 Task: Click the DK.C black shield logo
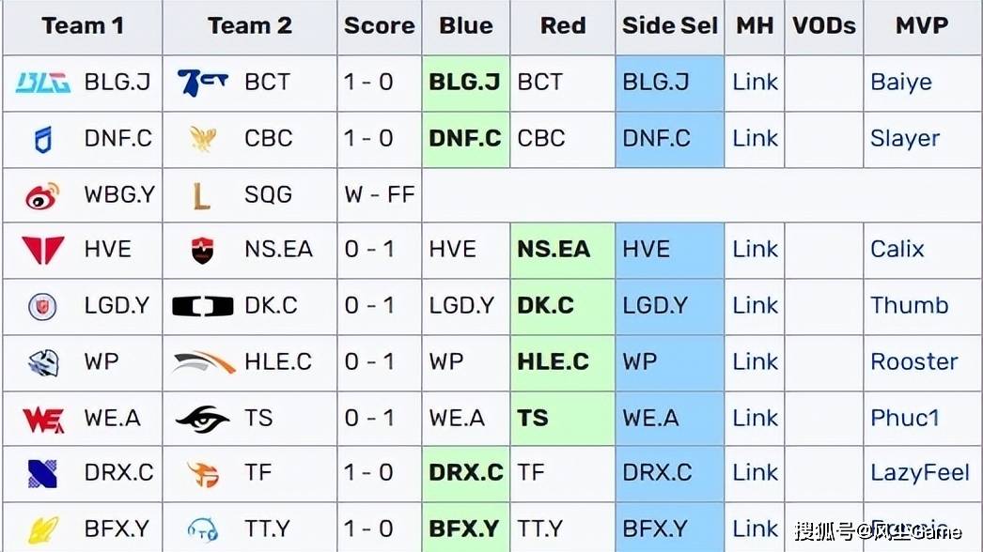(202, 306)
